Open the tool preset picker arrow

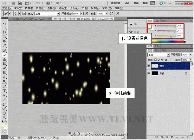[x=9, y=13]
